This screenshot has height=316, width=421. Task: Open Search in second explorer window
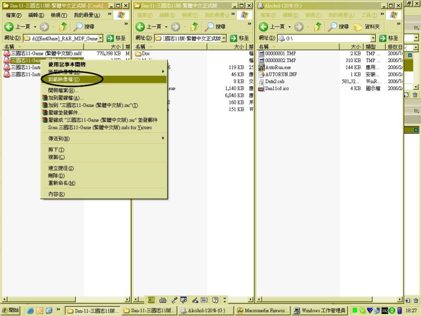pyautogui.click(x=215, y=27)
